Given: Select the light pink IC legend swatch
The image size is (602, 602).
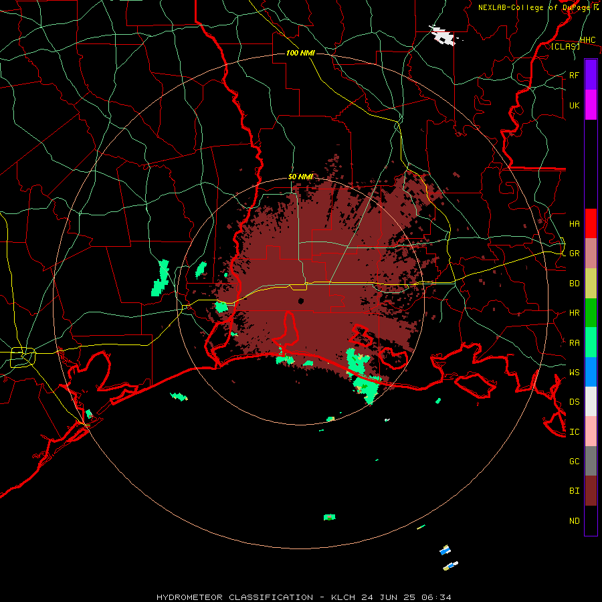Looking at the screenshot, I should [x=591, y=431].
